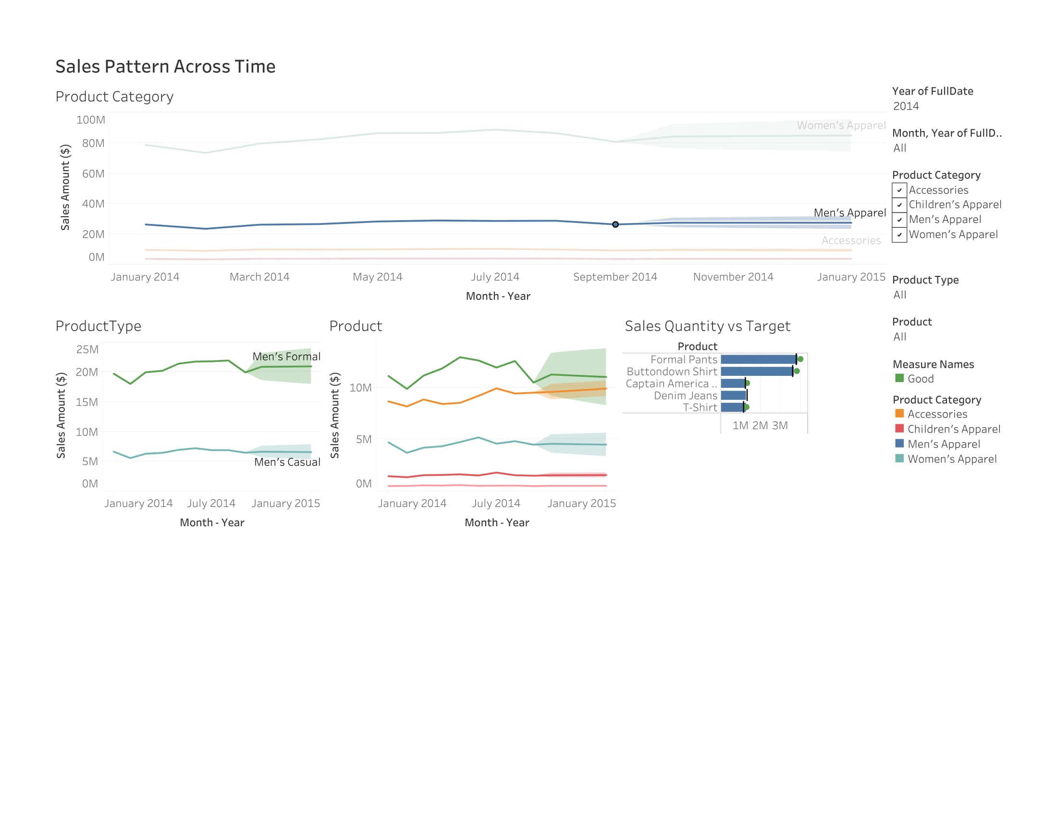Open the Month, Year of FullDate filter
Screen dimensions: 1057x817
coord(900,148)
